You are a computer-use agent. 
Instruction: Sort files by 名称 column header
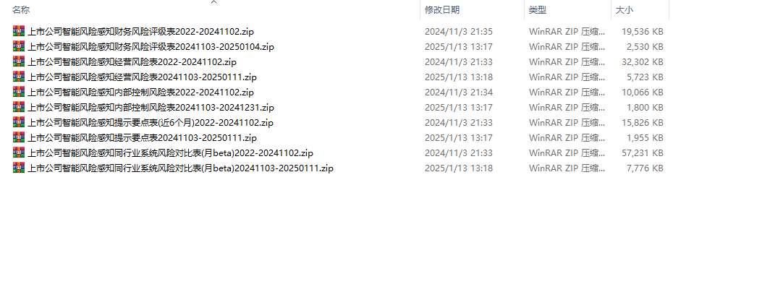[21, 9]
